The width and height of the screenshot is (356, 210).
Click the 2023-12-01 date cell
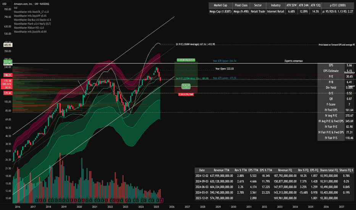(x=202, y=198)
